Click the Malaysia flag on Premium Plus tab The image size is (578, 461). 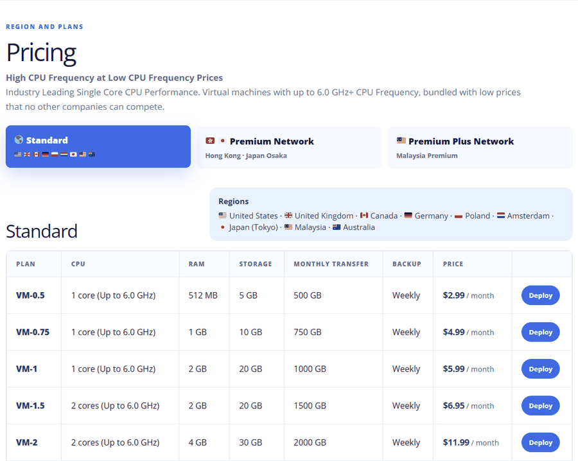(401, 141)
